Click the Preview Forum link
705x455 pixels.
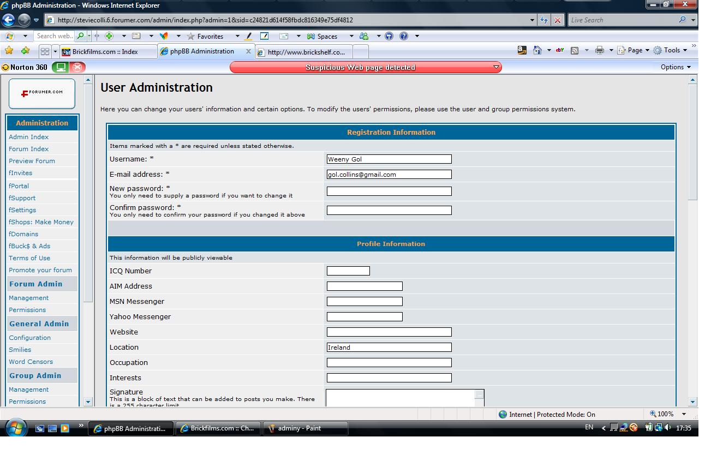click(32, 161)
